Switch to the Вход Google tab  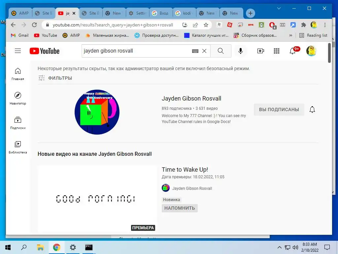pos(161,13)
